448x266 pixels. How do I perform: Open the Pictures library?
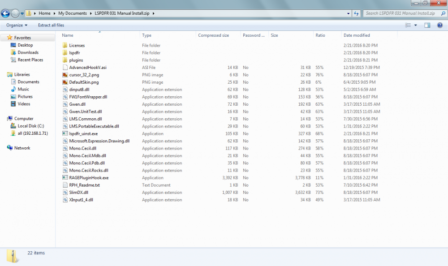click(25, 97)
